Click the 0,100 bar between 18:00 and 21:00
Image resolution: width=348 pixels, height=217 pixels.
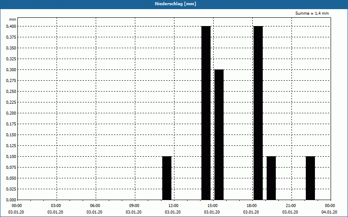[x=271, y=178]
